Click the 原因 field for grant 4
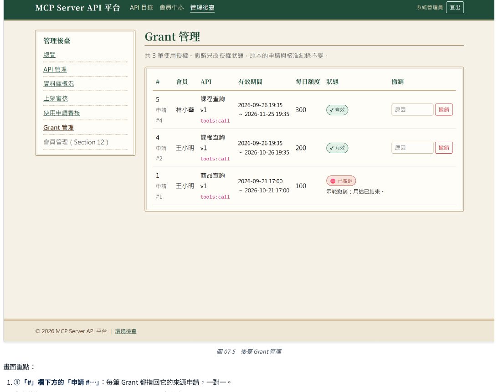The height and width of the screenshot is (392, 498). tap(412, 148)
